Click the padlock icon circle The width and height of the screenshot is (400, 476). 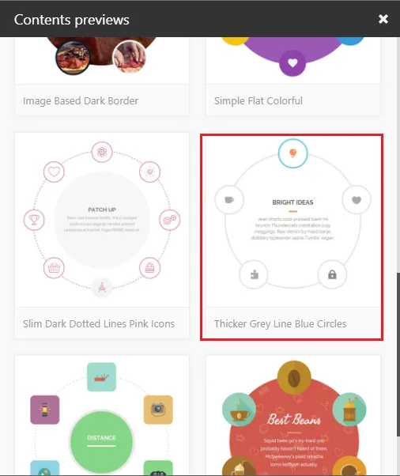[332, 274]
